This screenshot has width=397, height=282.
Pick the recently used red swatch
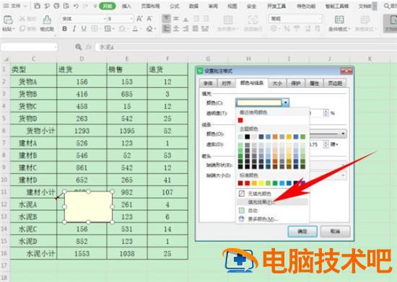coord(240,120)
